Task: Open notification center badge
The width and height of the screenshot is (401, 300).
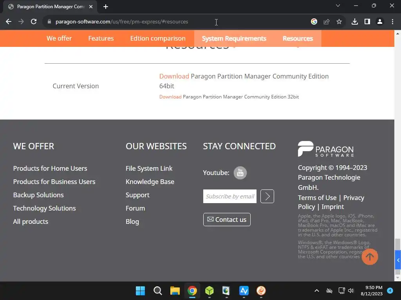Action: click(390, 291)
